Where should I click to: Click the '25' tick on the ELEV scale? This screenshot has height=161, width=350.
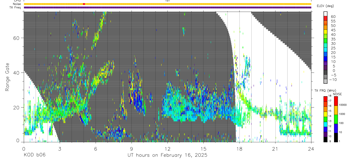[x=333, y=48]
